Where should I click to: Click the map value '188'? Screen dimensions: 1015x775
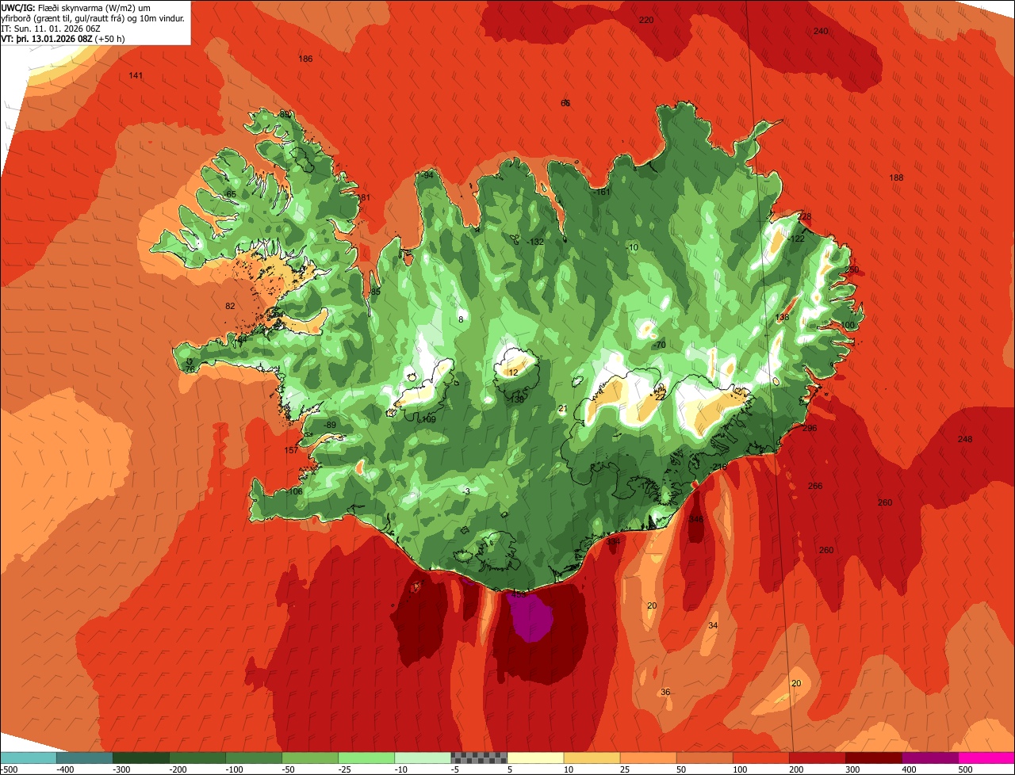pos(896,178)
